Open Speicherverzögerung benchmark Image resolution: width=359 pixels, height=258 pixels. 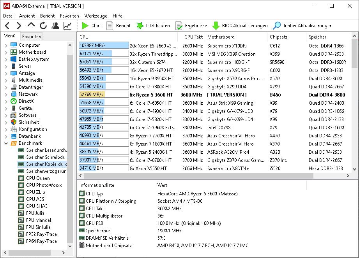(42, 171)
